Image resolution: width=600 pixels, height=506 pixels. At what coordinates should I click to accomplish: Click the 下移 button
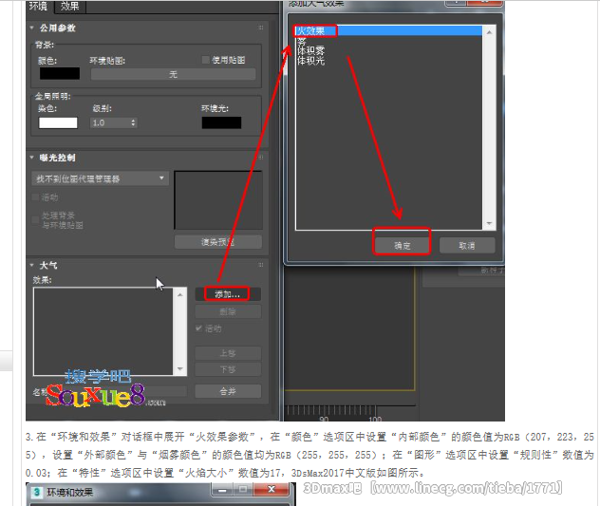pyautogui.click(x=228, y=369)
